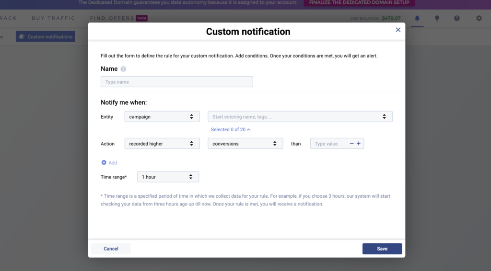Close the Custom notification dialog

point(398,30)
